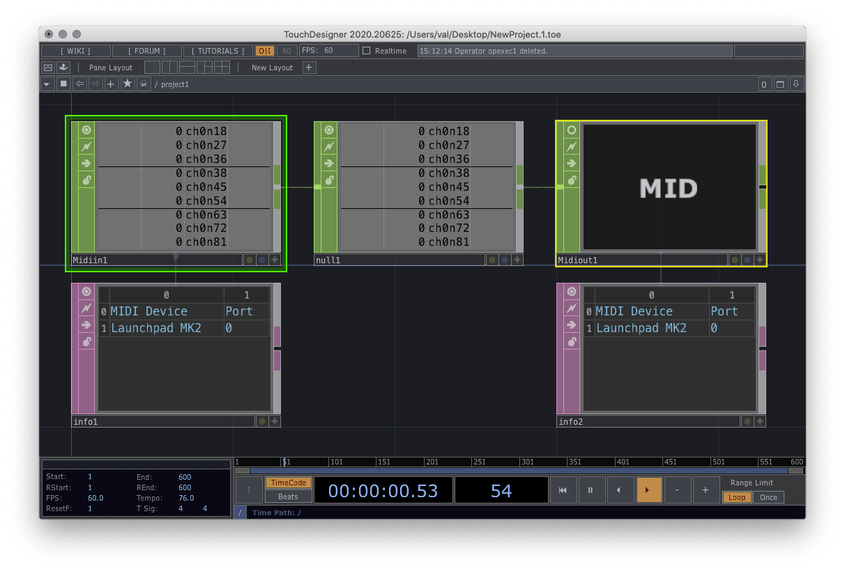Open the TUTORIALS link
This screenshot has height=571, width=845.
(x=218, y=51)
